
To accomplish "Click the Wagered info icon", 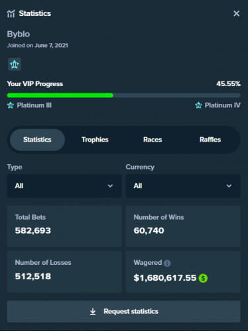I will tap(167, 263).
